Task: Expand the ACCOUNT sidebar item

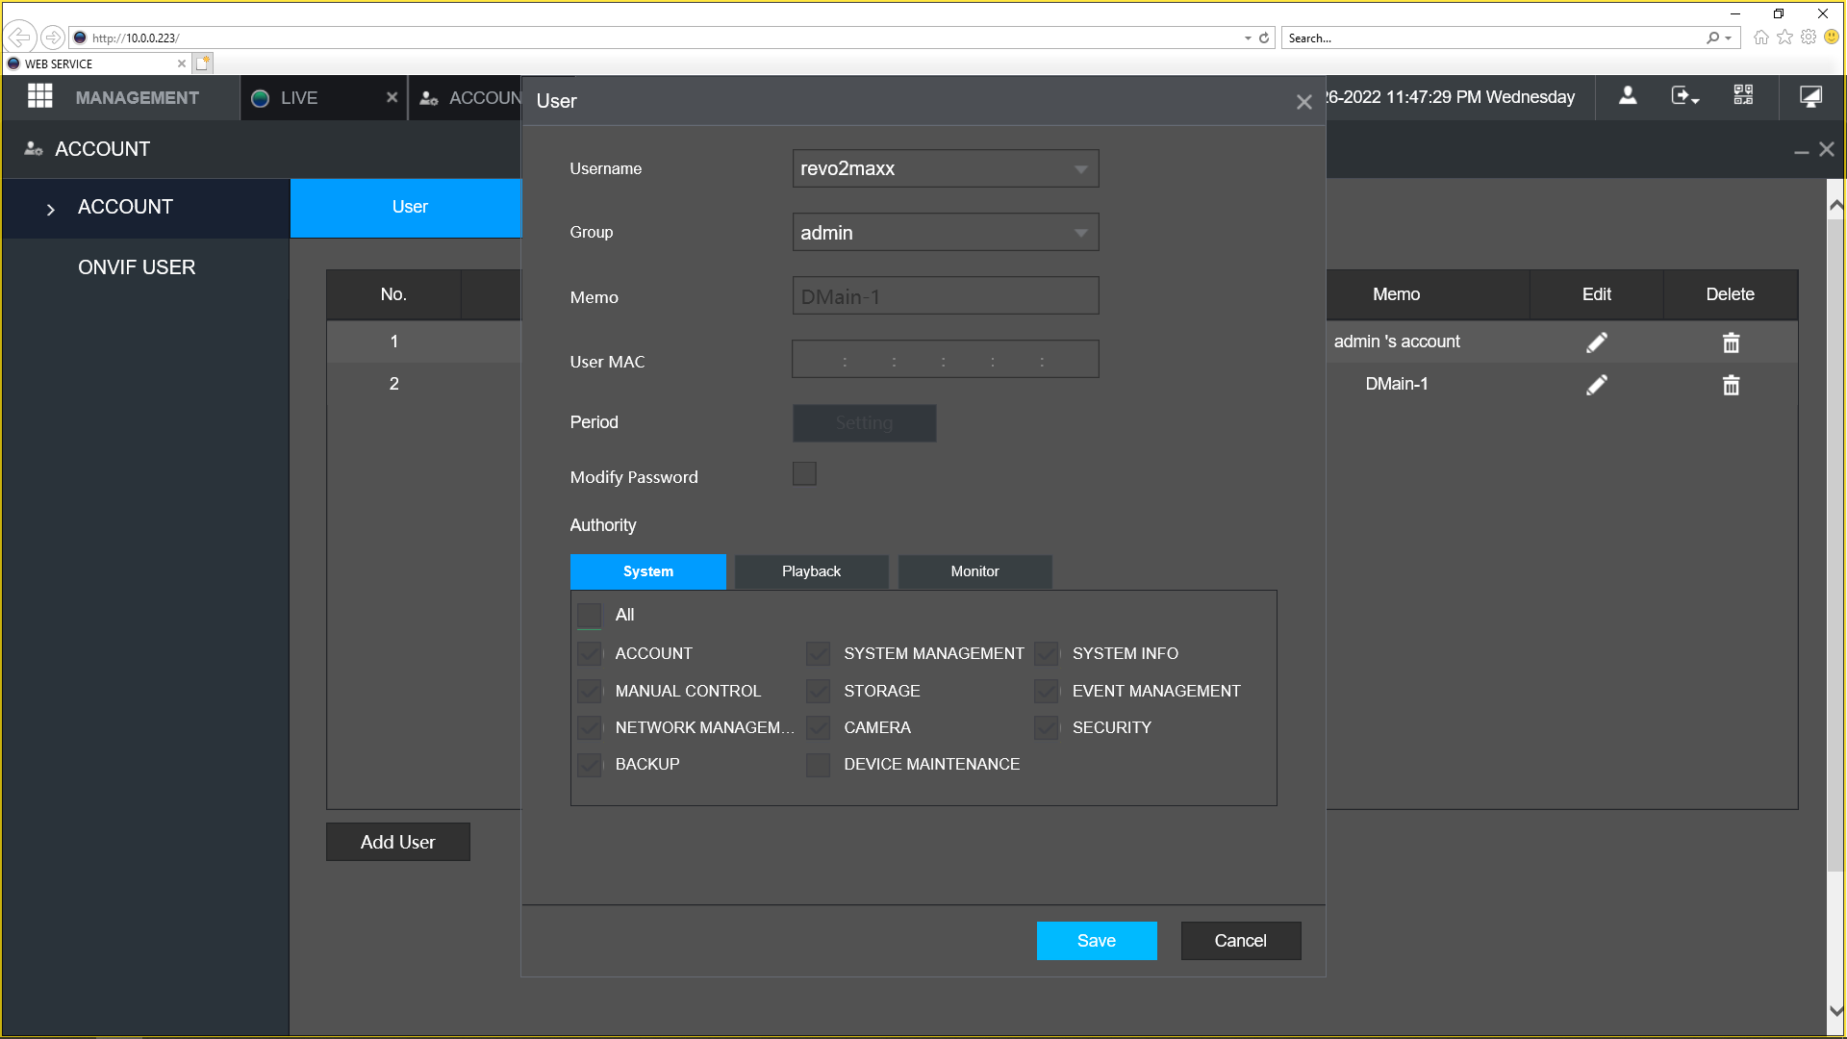Action: point(51,209)
